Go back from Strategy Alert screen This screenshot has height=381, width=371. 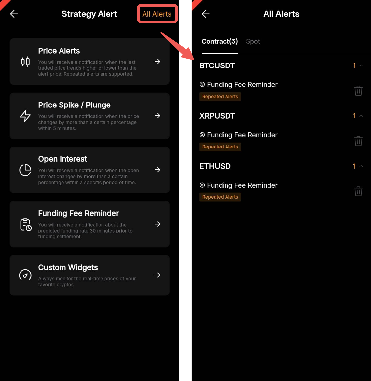click(14, 14)
